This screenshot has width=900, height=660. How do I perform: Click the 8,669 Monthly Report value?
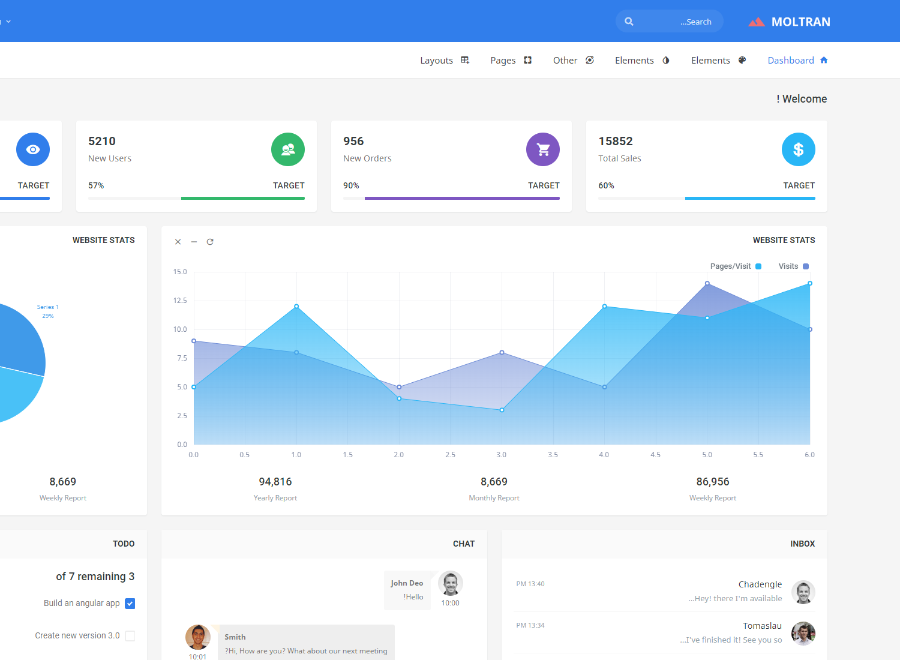tap(494, 482)
